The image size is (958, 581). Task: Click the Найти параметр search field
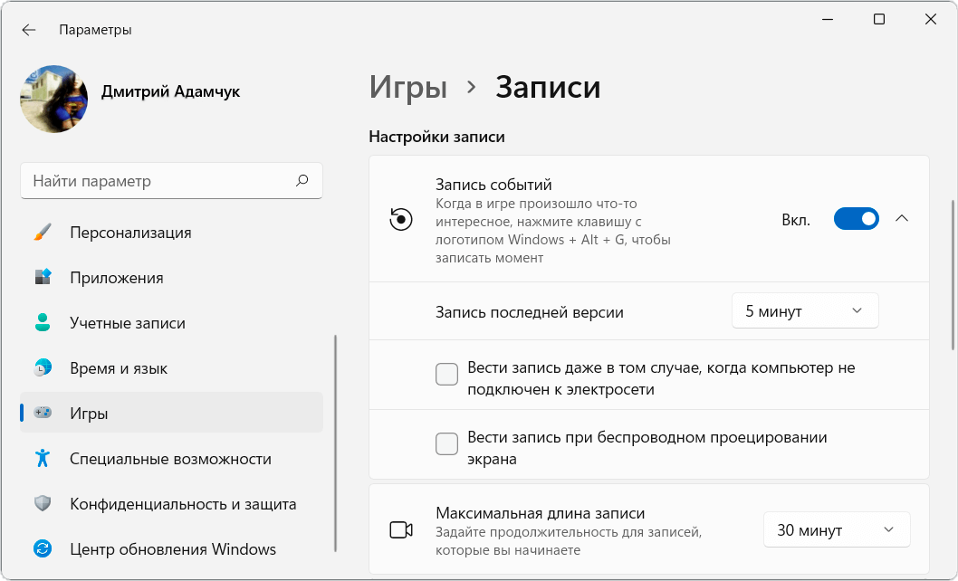point(158,181)
